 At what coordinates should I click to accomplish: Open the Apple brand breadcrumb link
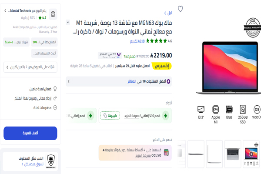tap(168, 13)
